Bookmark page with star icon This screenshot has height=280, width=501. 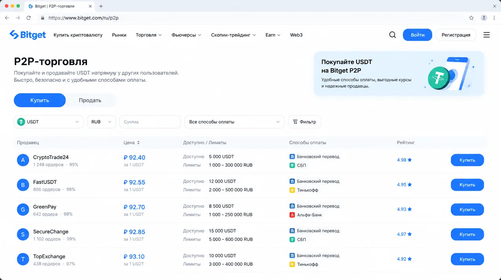point(471,18)
